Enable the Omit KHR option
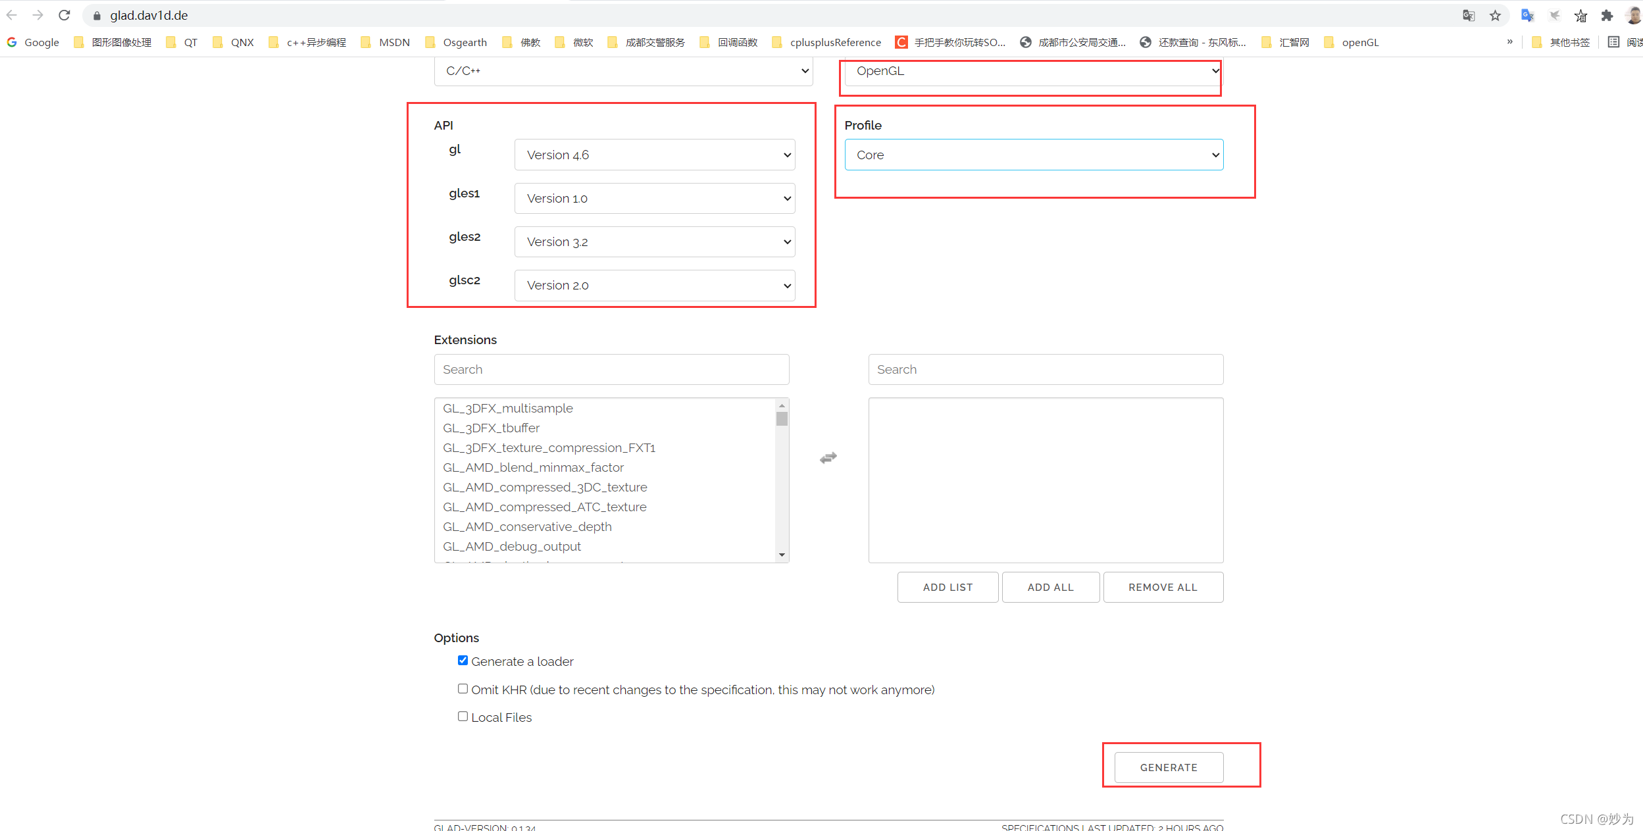 (463, 689)
